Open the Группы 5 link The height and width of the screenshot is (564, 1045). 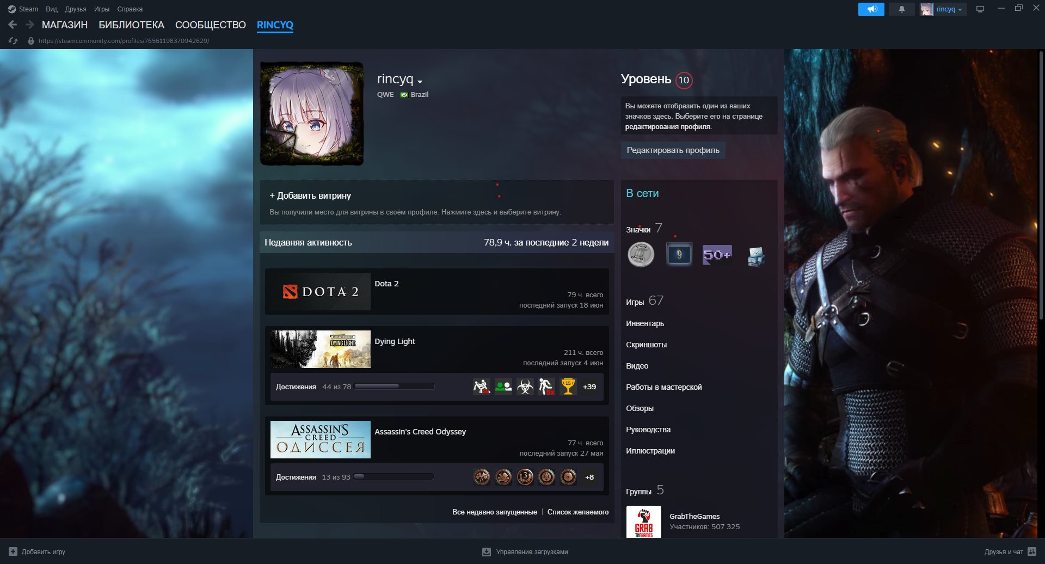(645, 491)
